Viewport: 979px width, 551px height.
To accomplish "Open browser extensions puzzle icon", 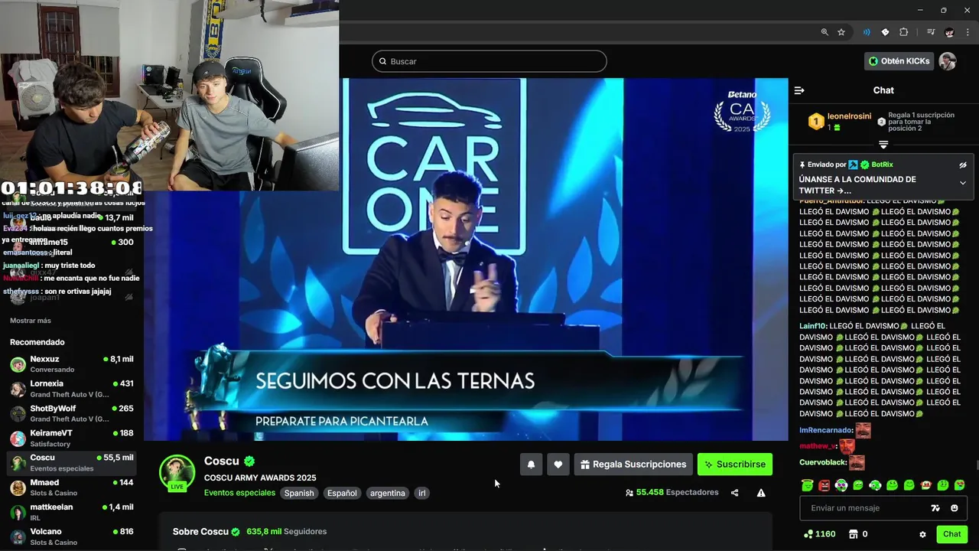I will [x=904, y=32].
